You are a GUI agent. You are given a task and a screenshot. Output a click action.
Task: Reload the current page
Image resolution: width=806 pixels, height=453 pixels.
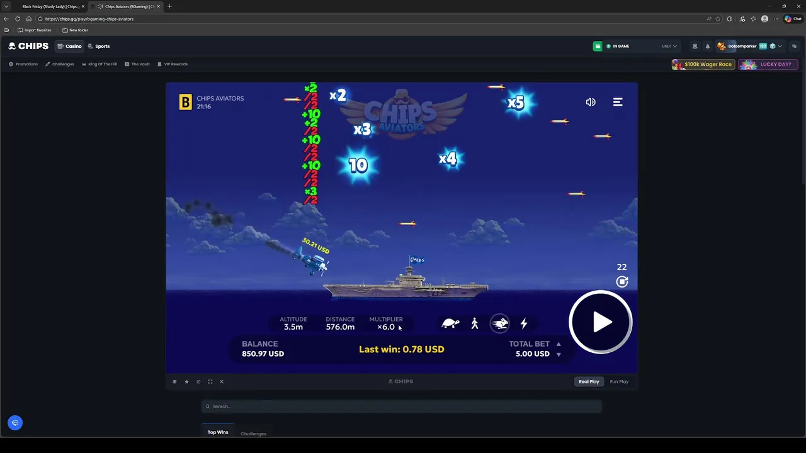click(x=18, y=19)
